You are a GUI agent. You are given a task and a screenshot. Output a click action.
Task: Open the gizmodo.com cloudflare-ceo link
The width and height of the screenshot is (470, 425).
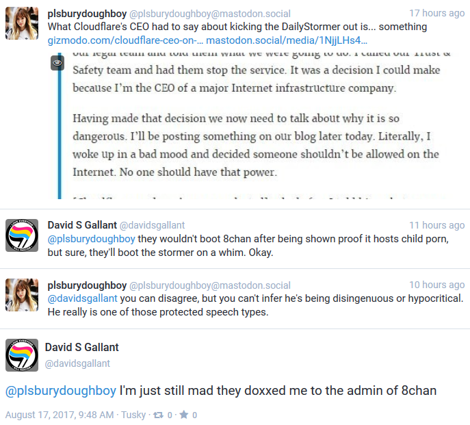pyautogui.click(x=125, y=40)
